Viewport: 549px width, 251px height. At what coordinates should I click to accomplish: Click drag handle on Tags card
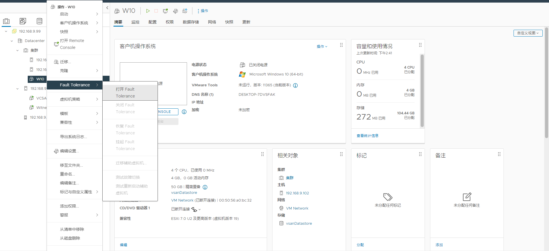tap(420, 154)
